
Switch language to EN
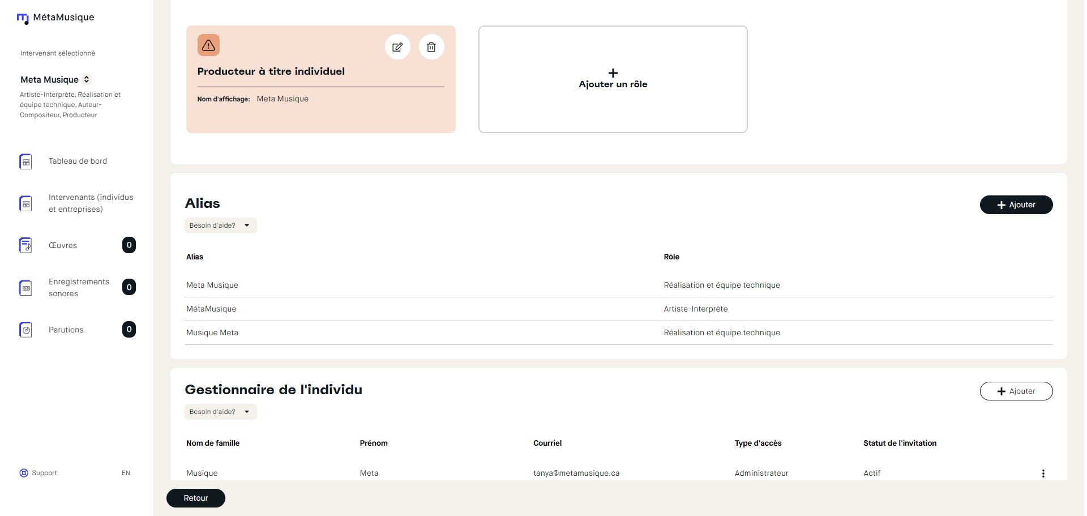tap(126, 473)
